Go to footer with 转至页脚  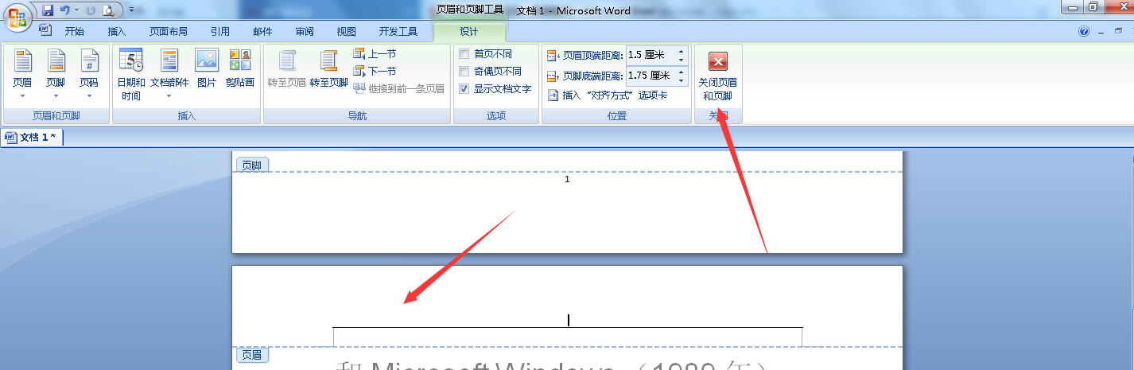(329, 68)
